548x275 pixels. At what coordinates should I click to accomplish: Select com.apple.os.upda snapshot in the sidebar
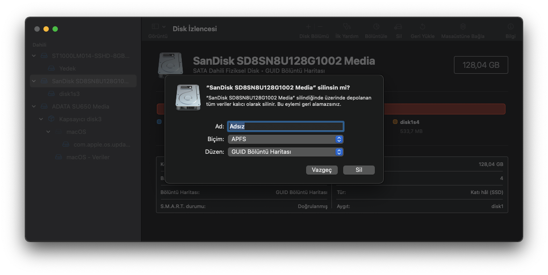click(x=83, y=144)
